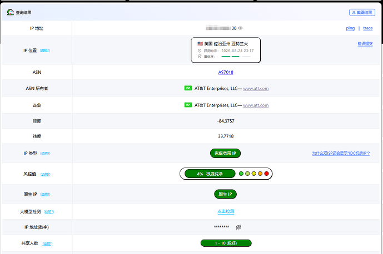Screen dimensions: 383x254
Task: Click the 点击检测 link
Action: point(226,211)
